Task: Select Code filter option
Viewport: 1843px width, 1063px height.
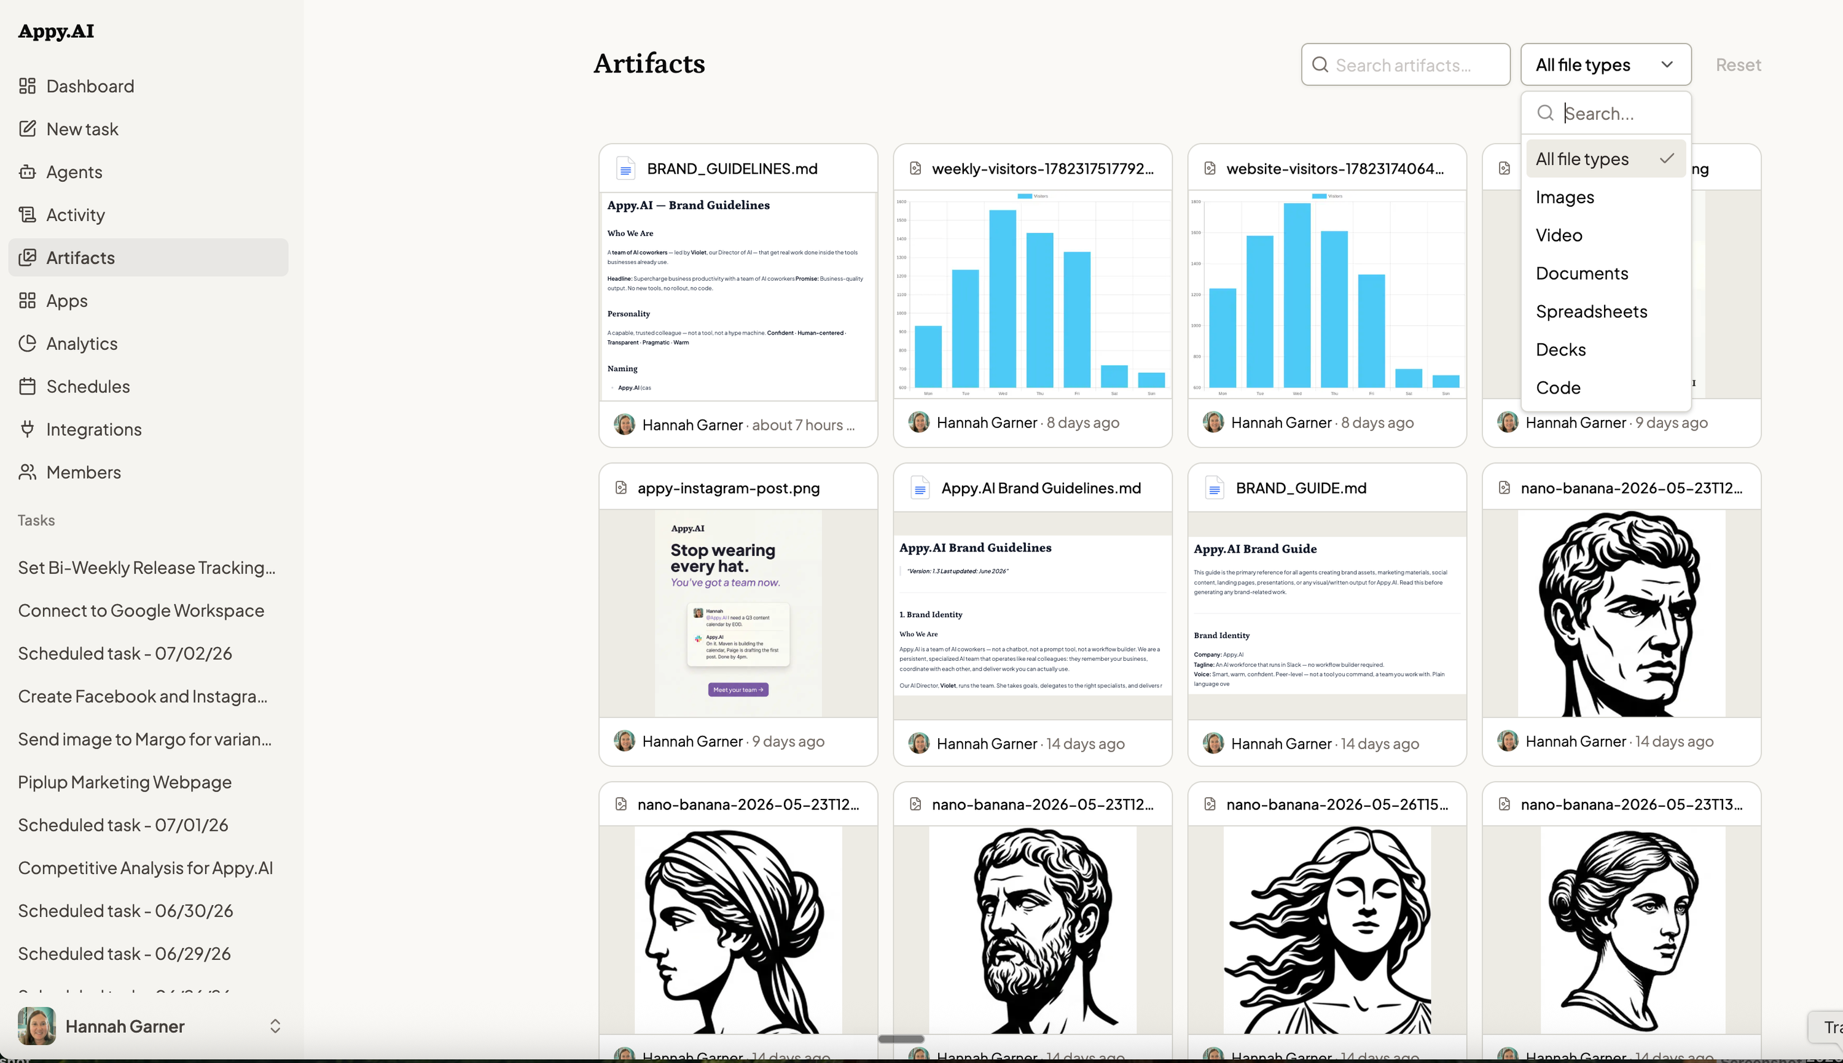Action: click(x=1606, y=387)
